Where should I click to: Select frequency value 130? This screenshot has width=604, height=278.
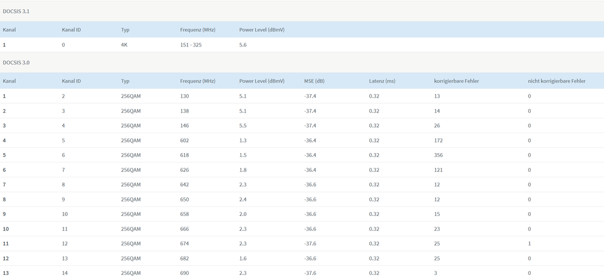(x=184, y=96)
